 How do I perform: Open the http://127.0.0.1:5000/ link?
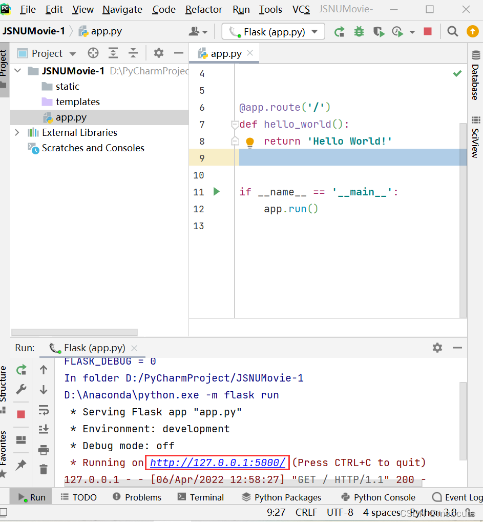coord(217,463)
